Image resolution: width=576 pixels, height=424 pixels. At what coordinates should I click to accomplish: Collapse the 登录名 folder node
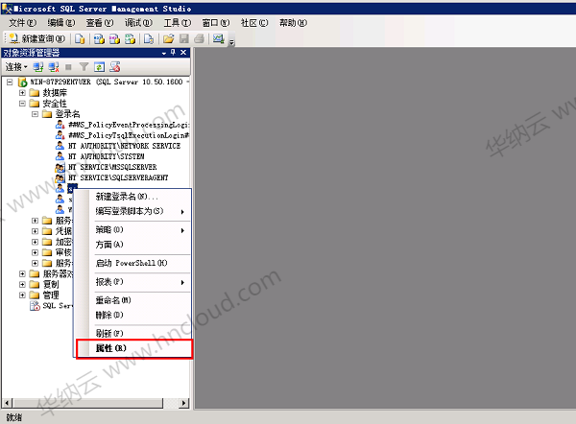35,114
